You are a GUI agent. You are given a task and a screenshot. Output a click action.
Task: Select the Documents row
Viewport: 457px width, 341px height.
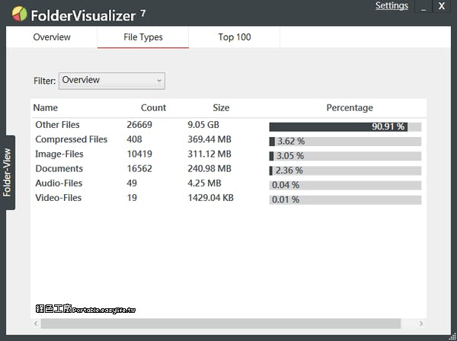228,169
